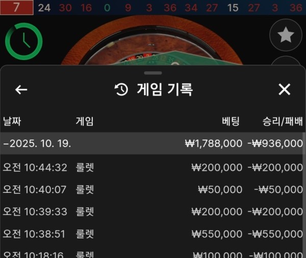Tap the star favorites icon
The image size is (306, 258).
(x=286, y=35)
